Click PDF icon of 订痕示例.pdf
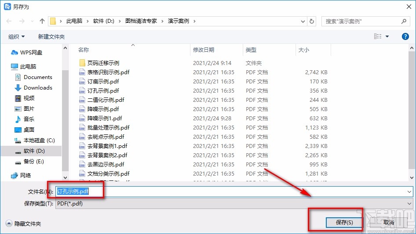 click(82, 81)
